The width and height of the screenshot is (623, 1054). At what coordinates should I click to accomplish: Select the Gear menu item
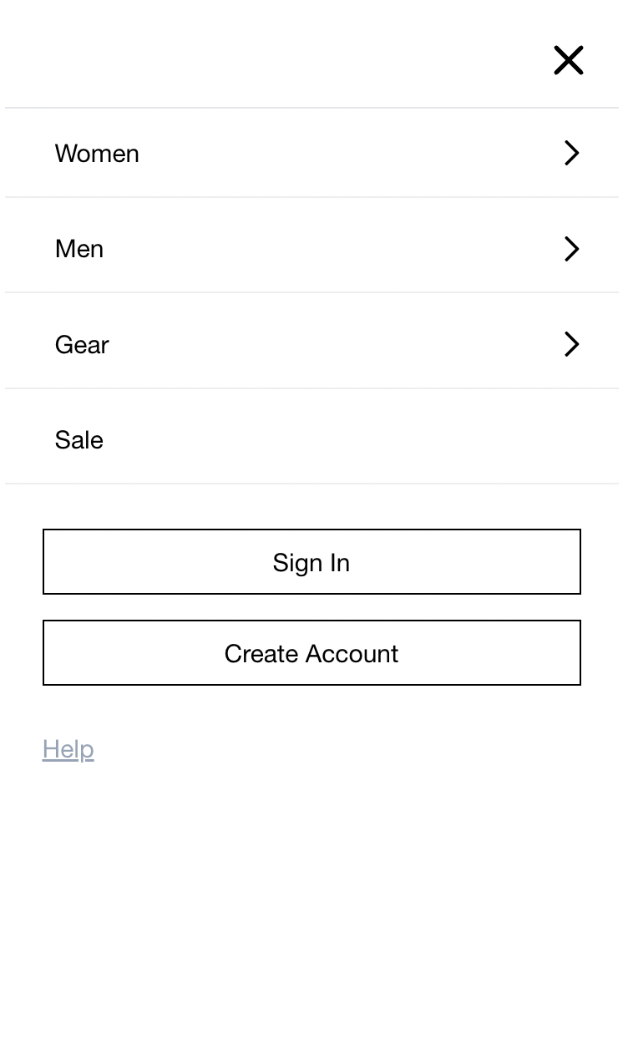click(82, 345)
